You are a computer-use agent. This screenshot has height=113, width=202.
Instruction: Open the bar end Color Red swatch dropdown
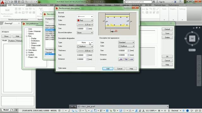tap(85, 20)
